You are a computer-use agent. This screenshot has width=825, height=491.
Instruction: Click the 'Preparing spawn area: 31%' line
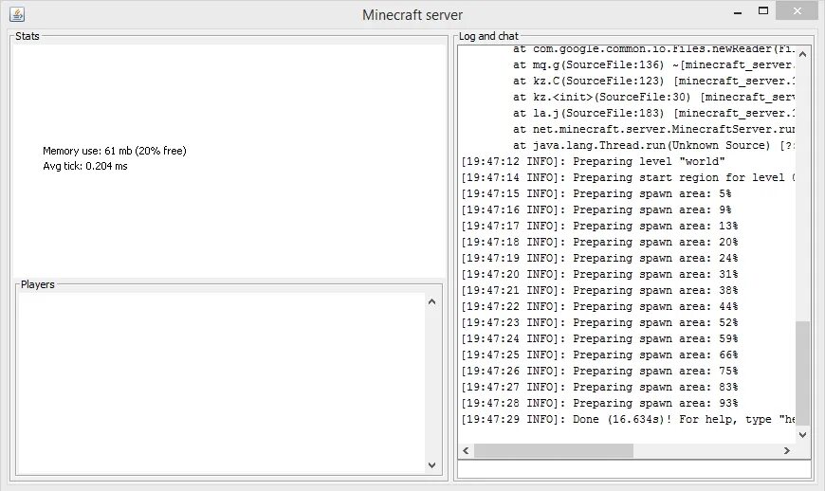[x=599, y=275]
